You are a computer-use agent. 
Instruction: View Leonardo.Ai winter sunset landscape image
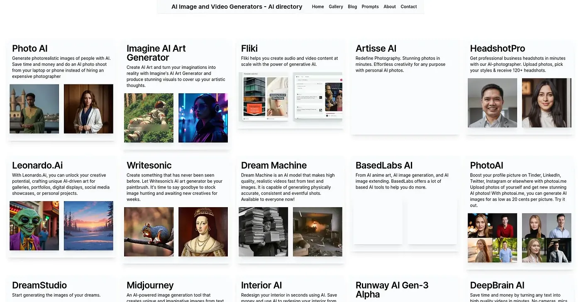(88, 226)
